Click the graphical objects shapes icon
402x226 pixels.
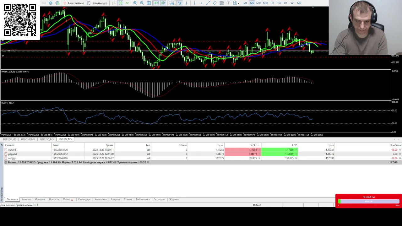(x=235, y=3)
